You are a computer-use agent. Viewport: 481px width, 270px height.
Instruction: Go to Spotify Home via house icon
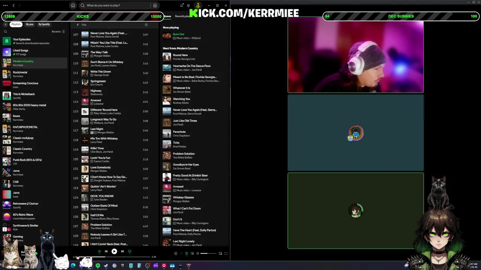click(73, 6)
